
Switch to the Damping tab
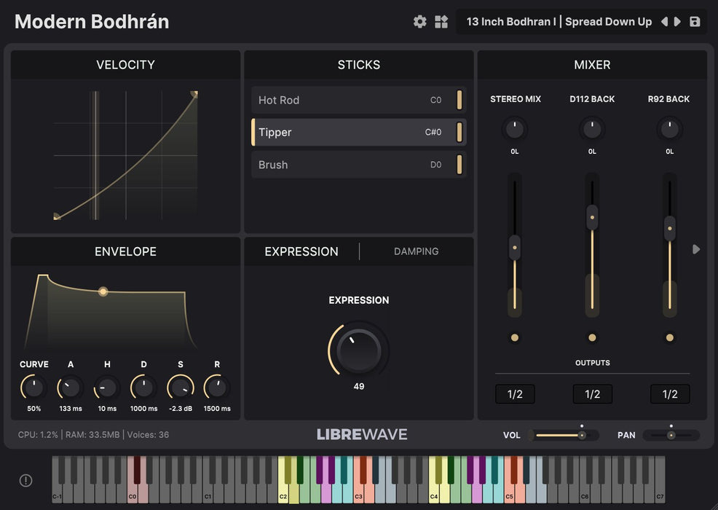416,251
